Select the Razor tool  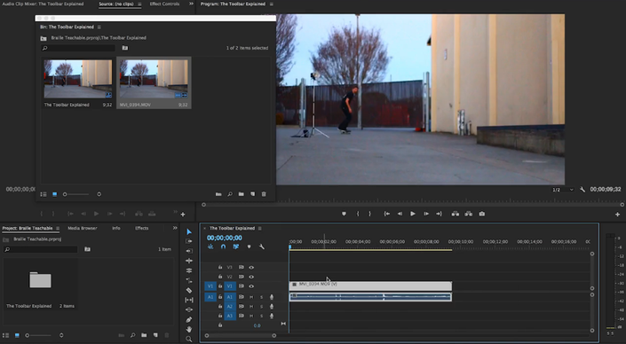coord(189,290)
